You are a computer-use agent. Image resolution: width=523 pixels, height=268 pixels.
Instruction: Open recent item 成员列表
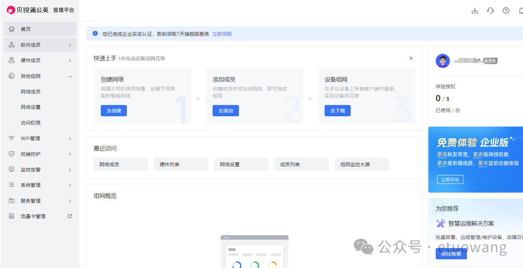pos(302,164)
